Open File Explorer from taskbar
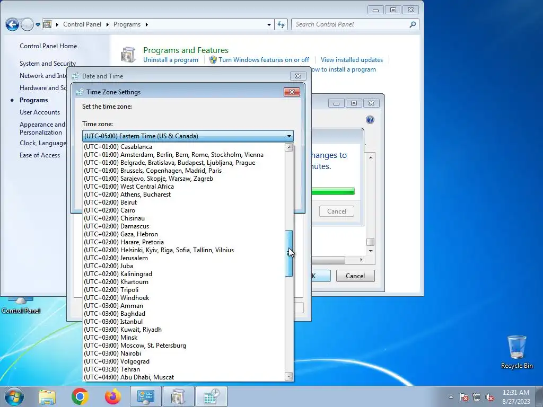The image size is (543, 407). pyautogui.click(x=47, y=396)
